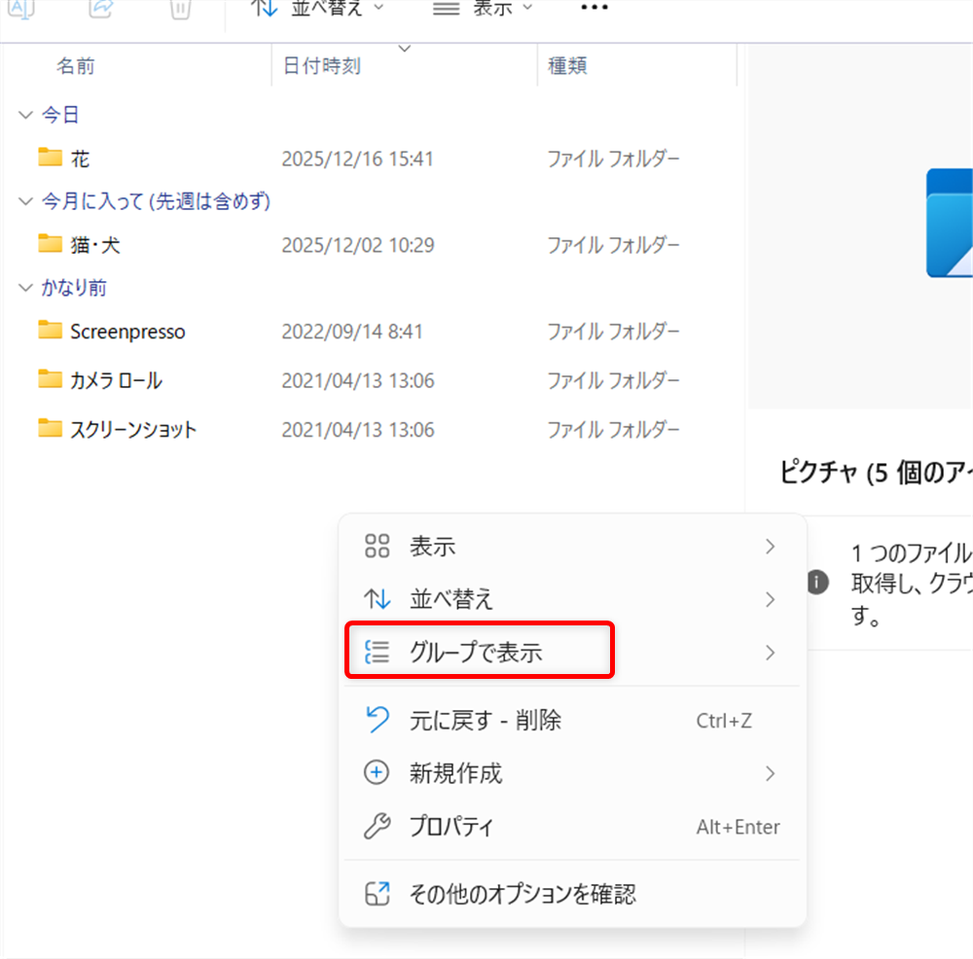Collapse the かなり前 group
Viewport: 973px width, 959px height.
pos(25,288)
